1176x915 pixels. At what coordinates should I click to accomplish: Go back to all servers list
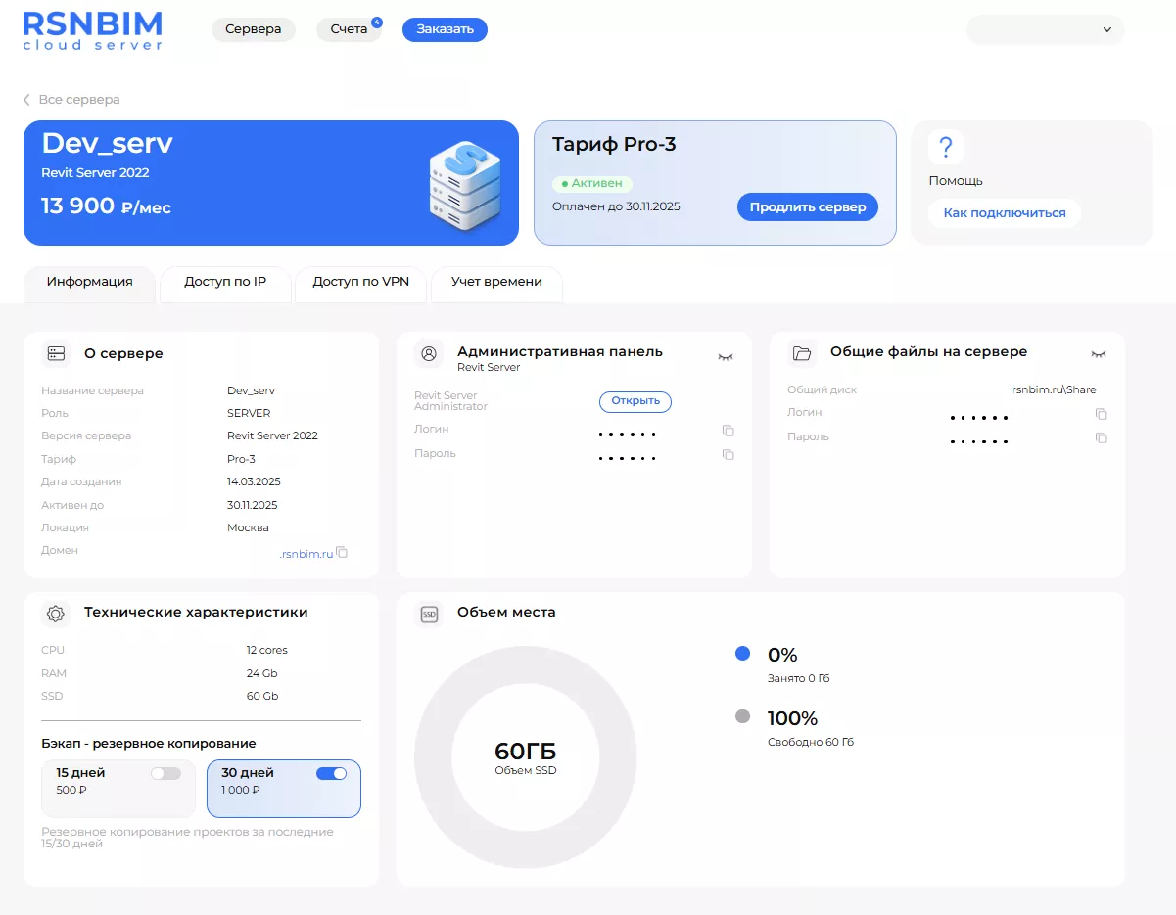[71, 100]
